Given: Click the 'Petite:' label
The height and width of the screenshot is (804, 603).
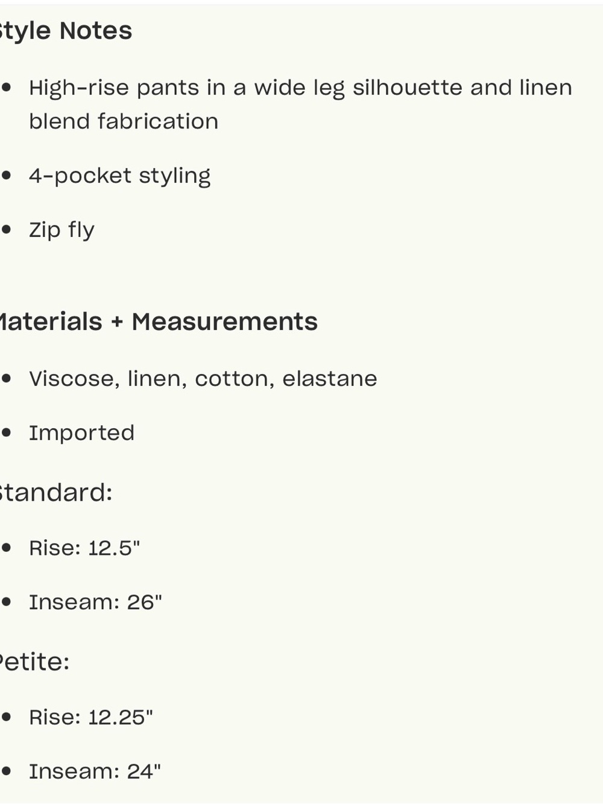Looking at the screenshot, I should click(34, 662).
